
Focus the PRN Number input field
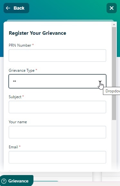[57, 56]
